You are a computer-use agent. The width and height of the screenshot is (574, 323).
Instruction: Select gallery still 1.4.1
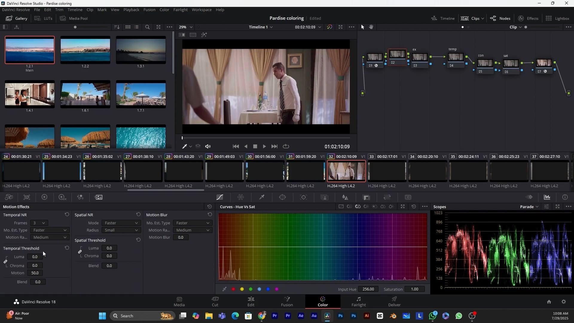[30, 94]
